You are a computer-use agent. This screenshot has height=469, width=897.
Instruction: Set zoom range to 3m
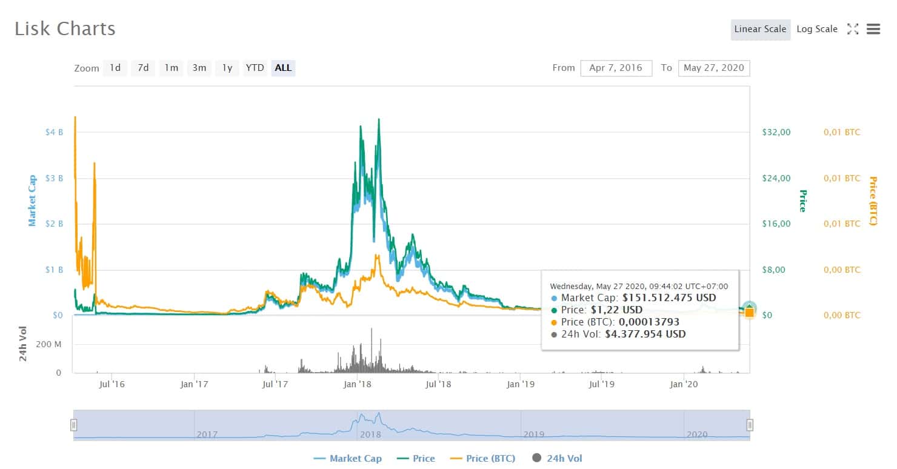(199, 68)
